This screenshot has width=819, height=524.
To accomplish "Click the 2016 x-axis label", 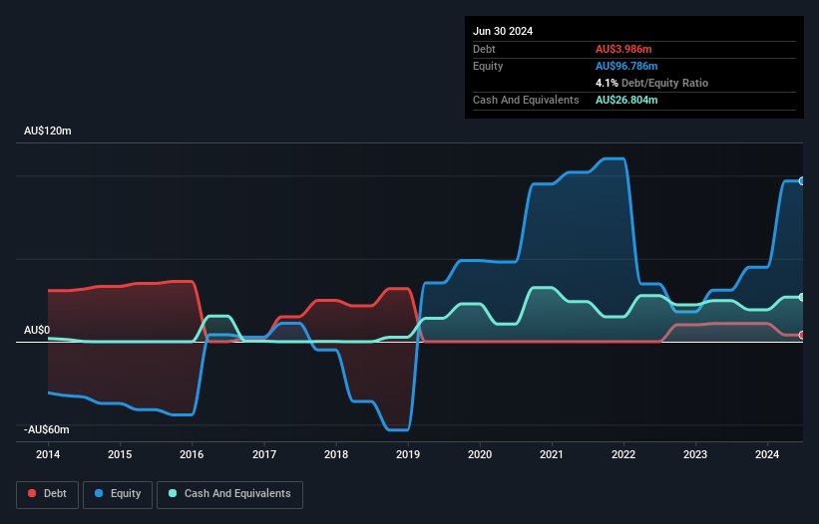I will [192, 454].
